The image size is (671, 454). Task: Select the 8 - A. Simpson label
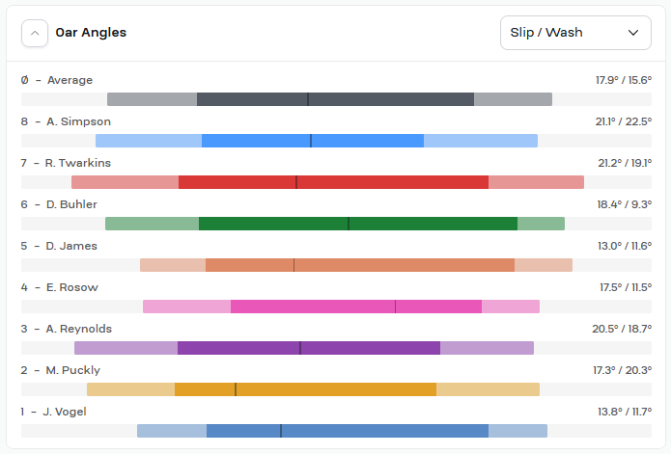pyautogui.click(x=66, y=121)
